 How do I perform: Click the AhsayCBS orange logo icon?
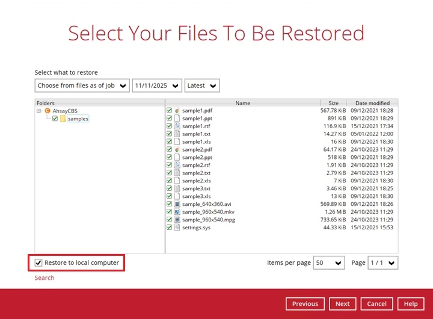pos(48,111)
